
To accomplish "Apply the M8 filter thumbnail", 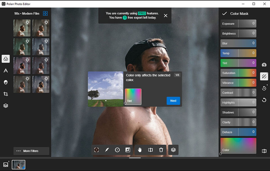I will [41, 84].
